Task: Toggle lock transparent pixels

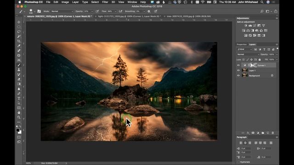Action: [243, 60]
